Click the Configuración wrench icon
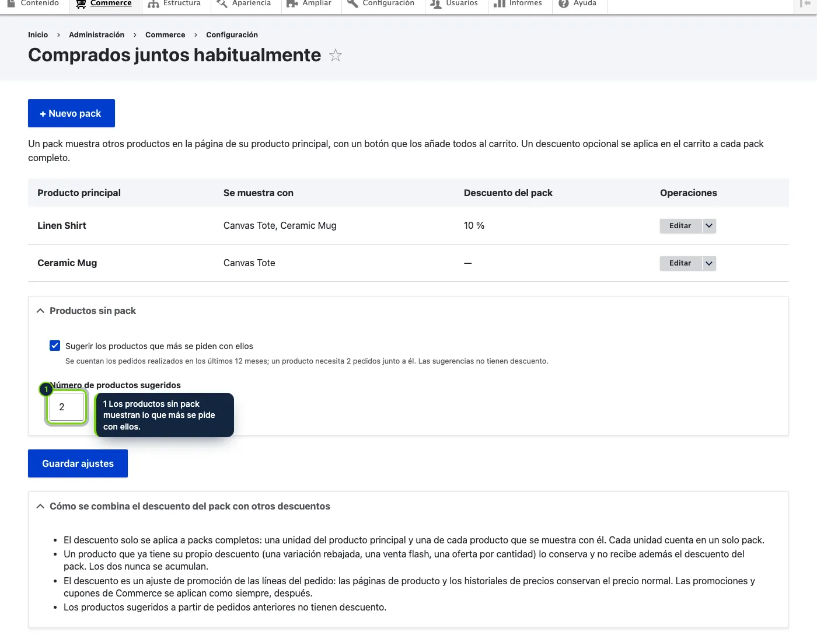817x642 pixels. (352, 4)
